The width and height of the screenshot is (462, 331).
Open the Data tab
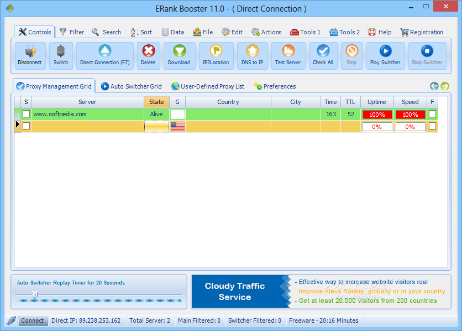tap(172, 32)
